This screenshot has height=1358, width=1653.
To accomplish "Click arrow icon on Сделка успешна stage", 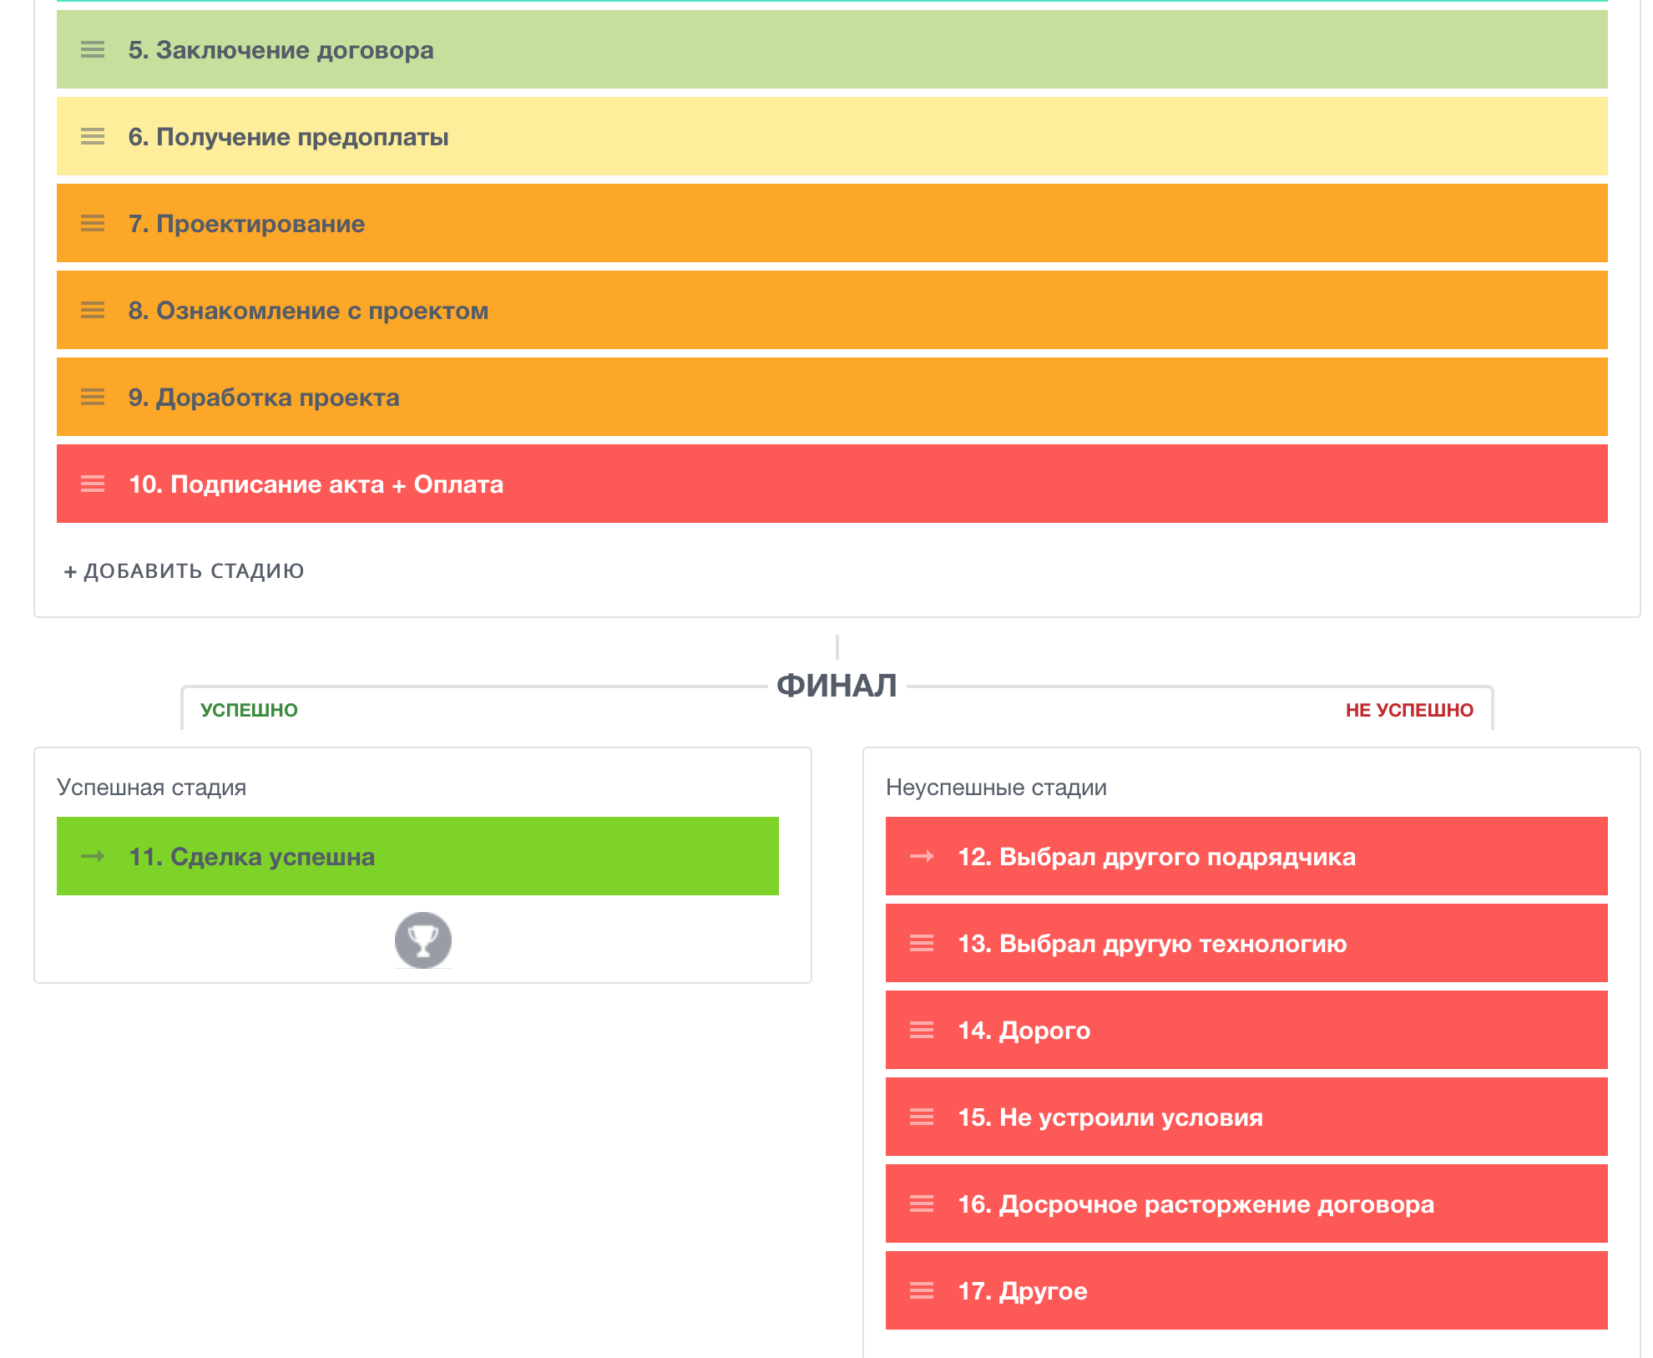I will tap(93, 856).
